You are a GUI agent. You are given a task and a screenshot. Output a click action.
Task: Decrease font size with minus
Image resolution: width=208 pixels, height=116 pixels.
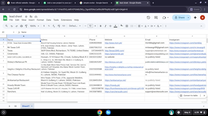click(85, 26)
